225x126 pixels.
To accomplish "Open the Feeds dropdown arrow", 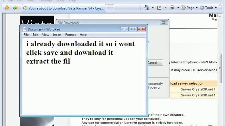I will (x=166, y=8).
